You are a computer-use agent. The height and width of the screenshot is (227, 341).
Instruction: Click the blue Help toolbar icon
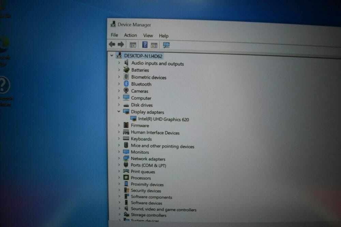click(x=145, y=45)
